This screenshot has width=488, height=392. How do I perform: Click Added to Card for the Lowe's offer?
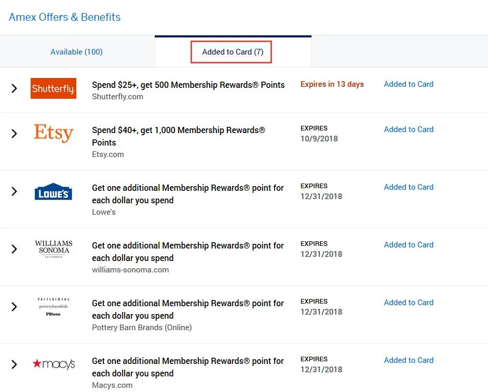pyautogui.click(x=409, y=187)
